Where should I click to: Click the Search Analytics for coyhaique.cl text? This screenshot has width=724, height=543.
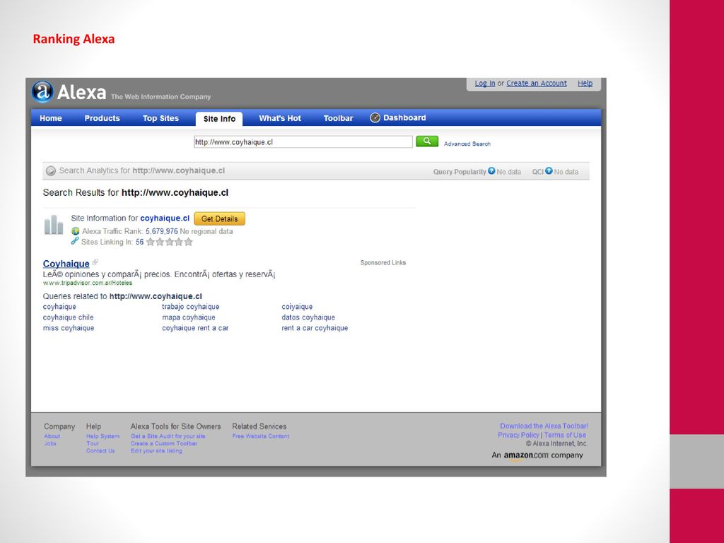(x=141, y=170)
